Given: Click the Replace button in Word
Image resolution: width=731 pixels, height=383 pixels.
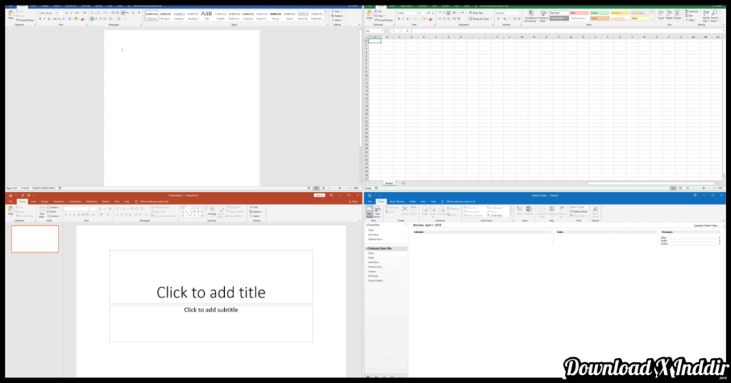Looking at the screenshot, I should click(338, 16).
